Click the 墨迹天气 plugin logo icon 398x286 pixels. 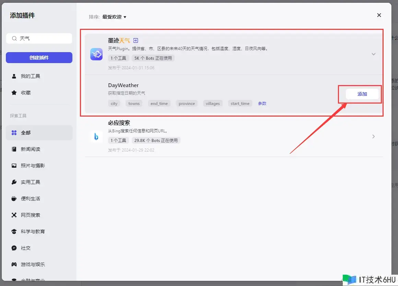(96, 54)
